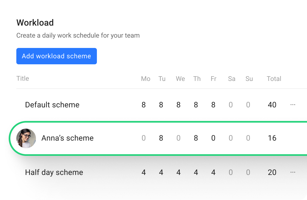Edit Friday hours in Anna's scheme
Viewport: 307px width, 200px height.
click(x=213, y=138)
